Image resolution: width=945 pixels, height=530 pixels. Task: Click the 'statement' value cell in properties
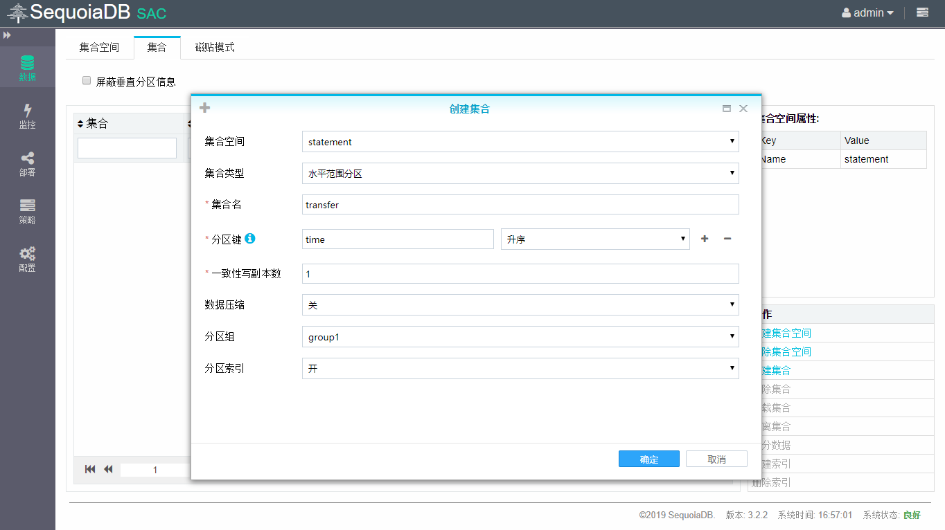point(883,159)
